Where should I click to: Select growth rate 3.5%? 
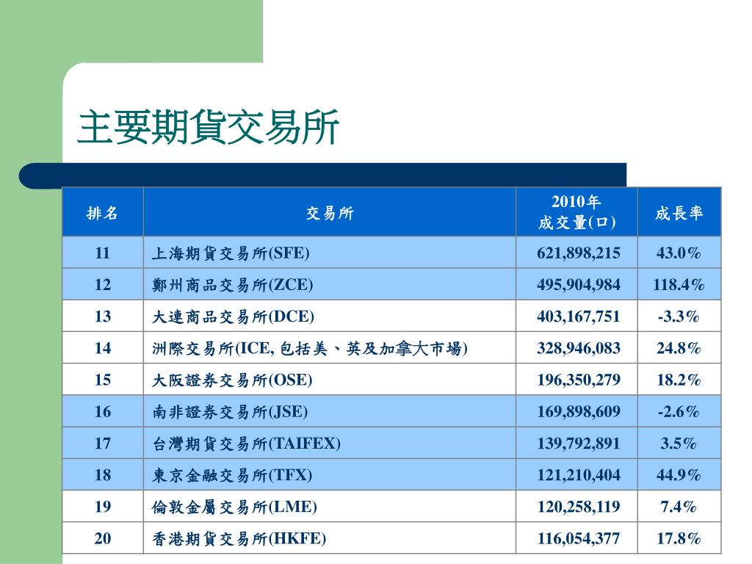pyautogui.click(x=679, y=443)
